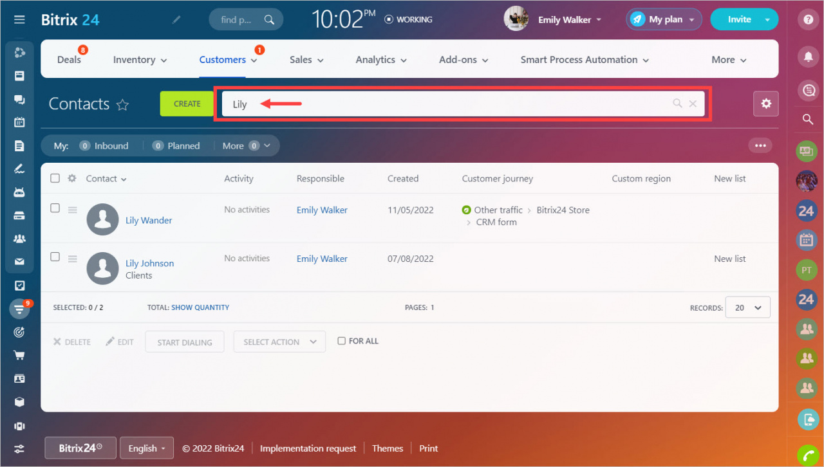This screenshot has width=824, height=467.
Task: Open Lily Wander contact link
Action: tap(149, 221)
